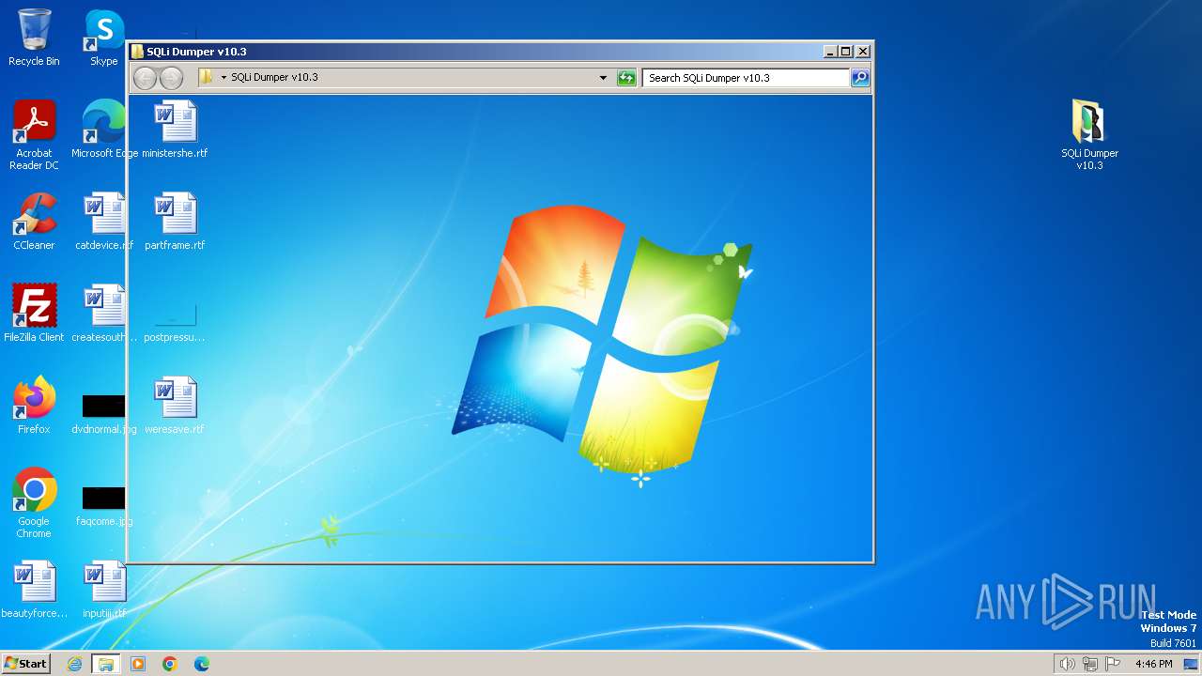Select the postpressu file icon
Image resolution: width=1202 pixels, height=676 pixels.
pos(175,319)
